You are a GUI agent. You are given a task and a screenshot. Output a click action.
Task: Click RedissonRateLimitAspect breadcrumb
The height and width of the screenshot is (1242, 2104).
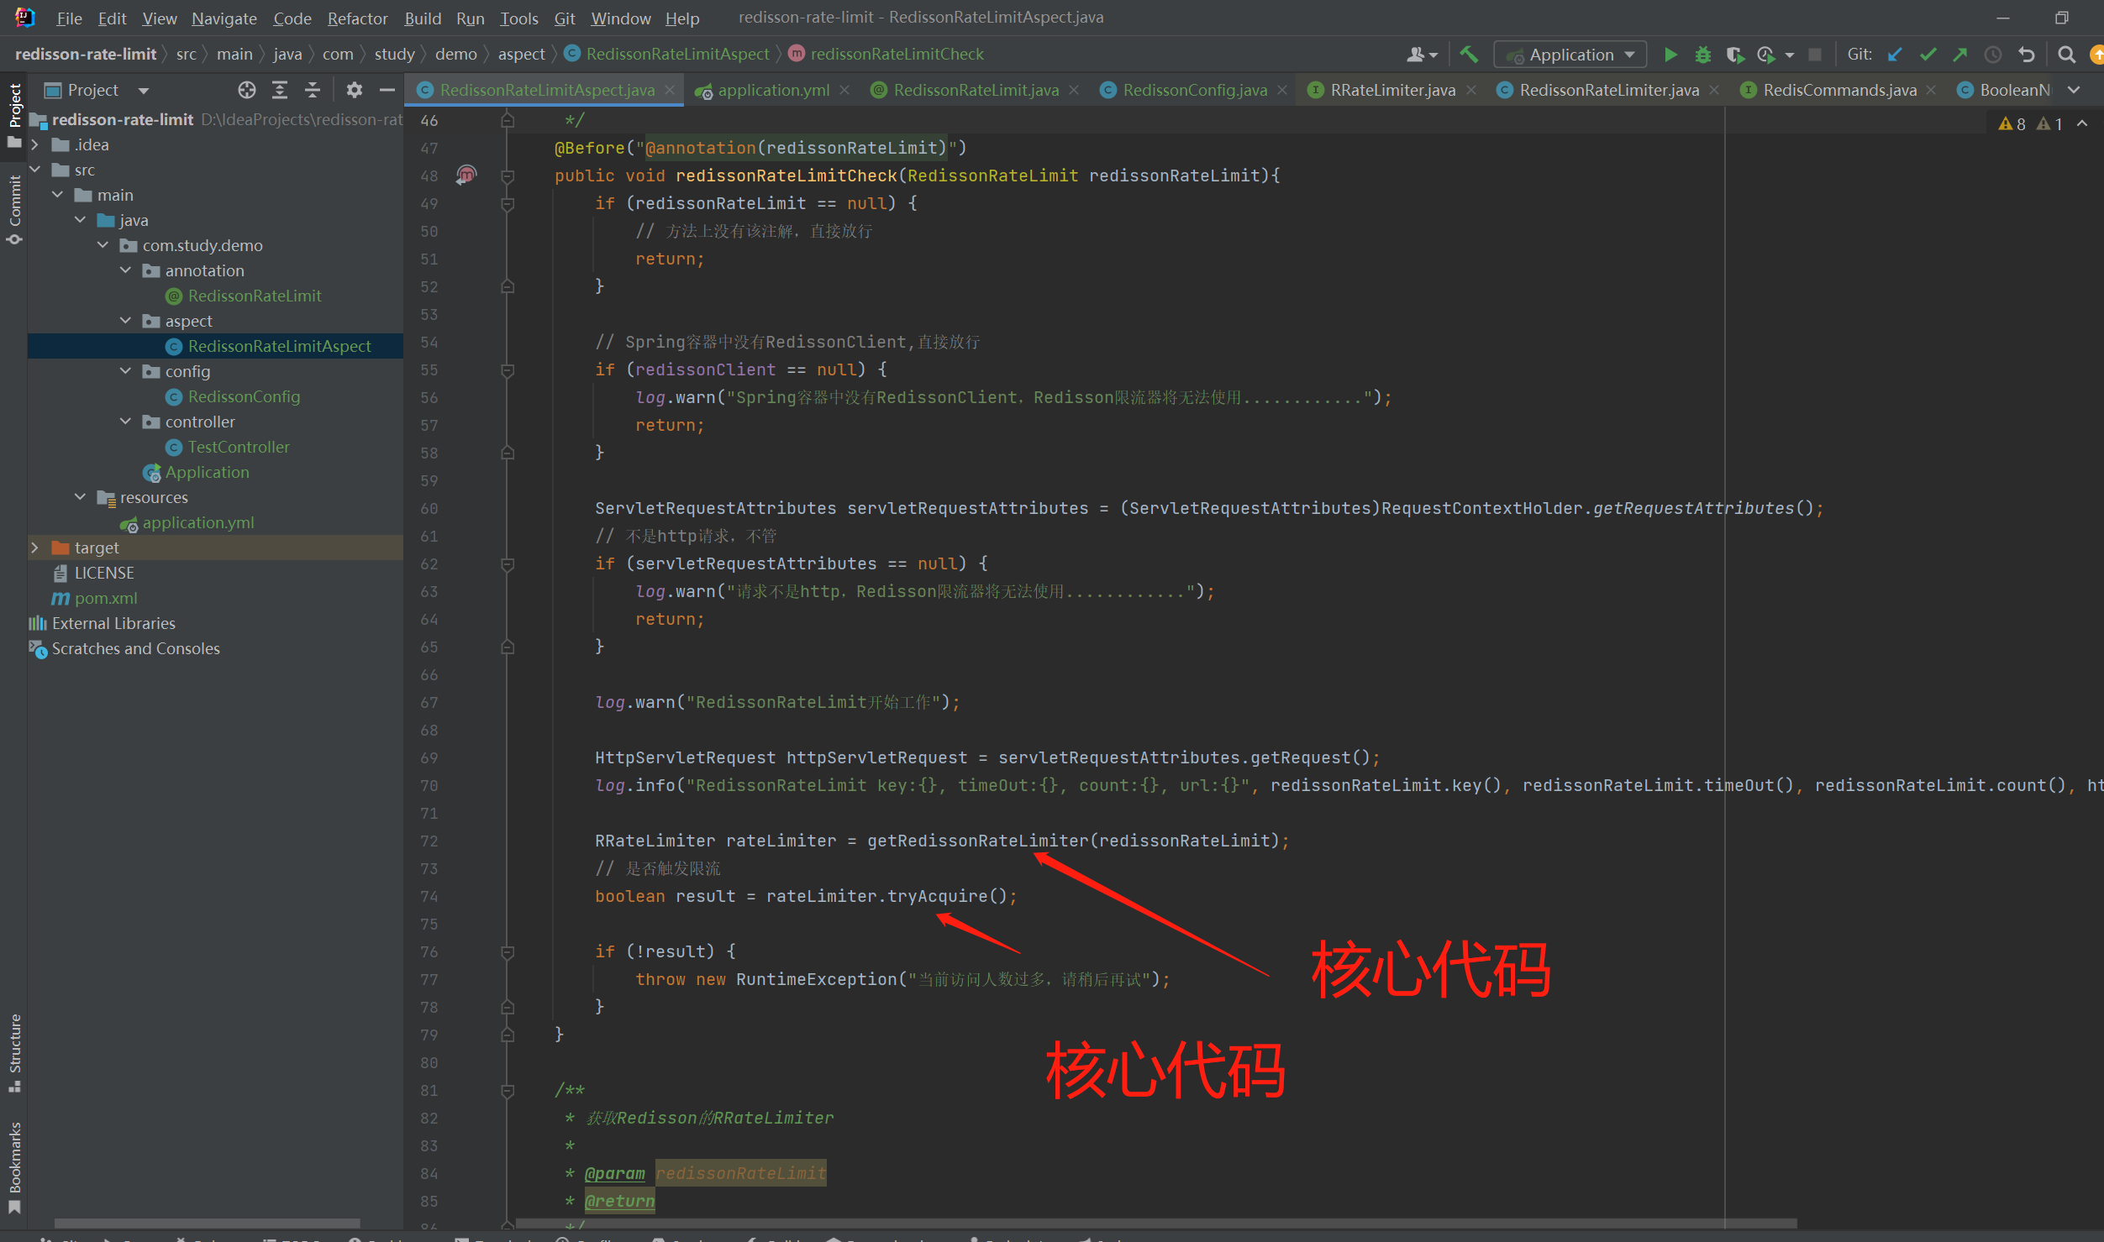click(677, 55)
